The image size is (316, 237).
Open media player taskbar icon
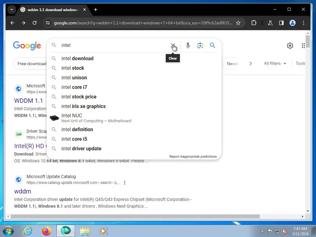point(104,231)
